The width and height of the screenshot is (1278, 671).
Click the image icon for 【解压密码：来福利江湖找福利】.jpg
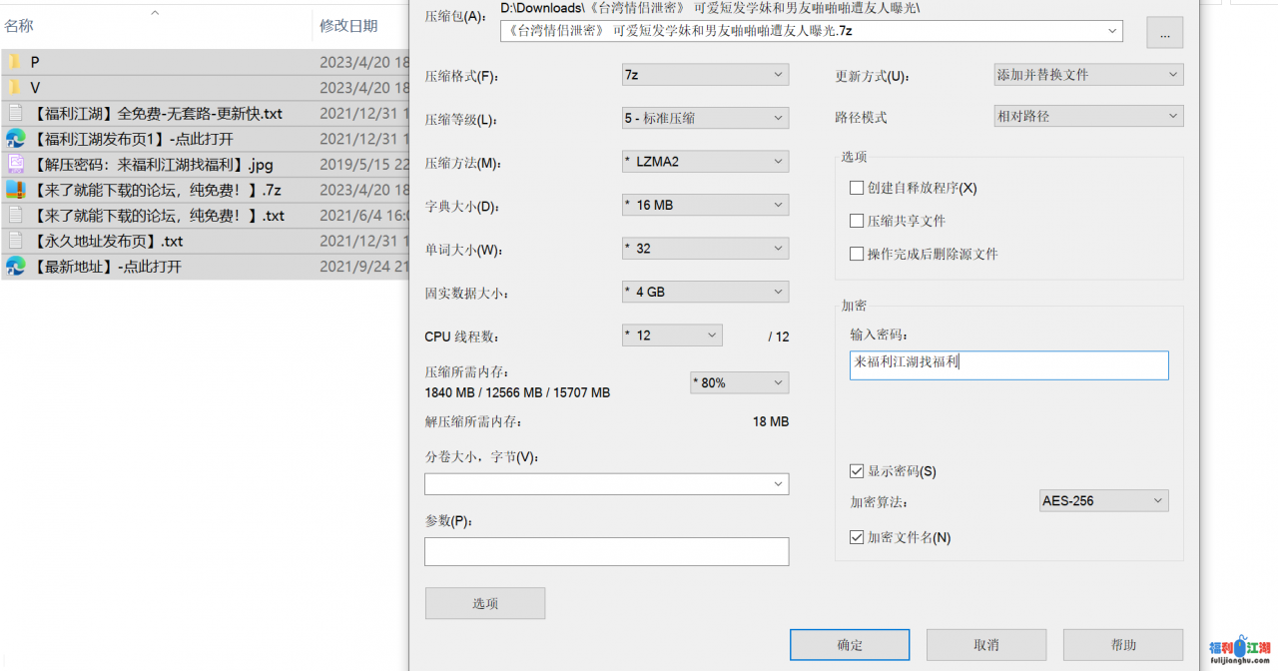(15, 164)
